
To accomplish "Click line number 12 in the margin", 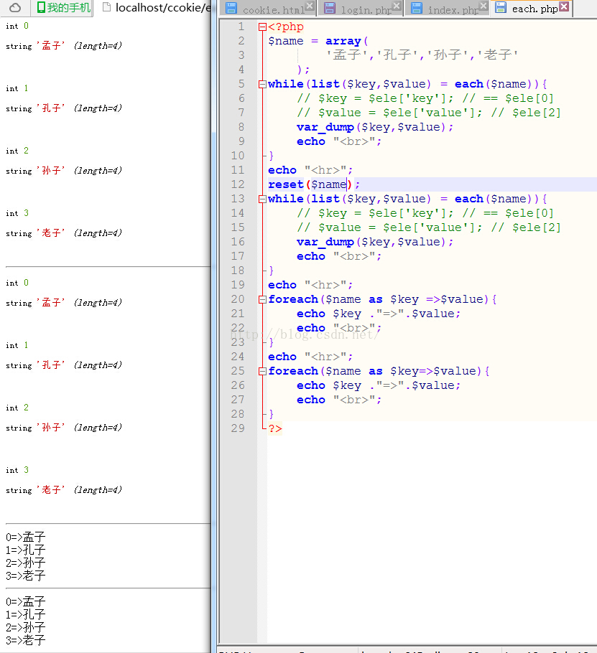I will [238, 184].
